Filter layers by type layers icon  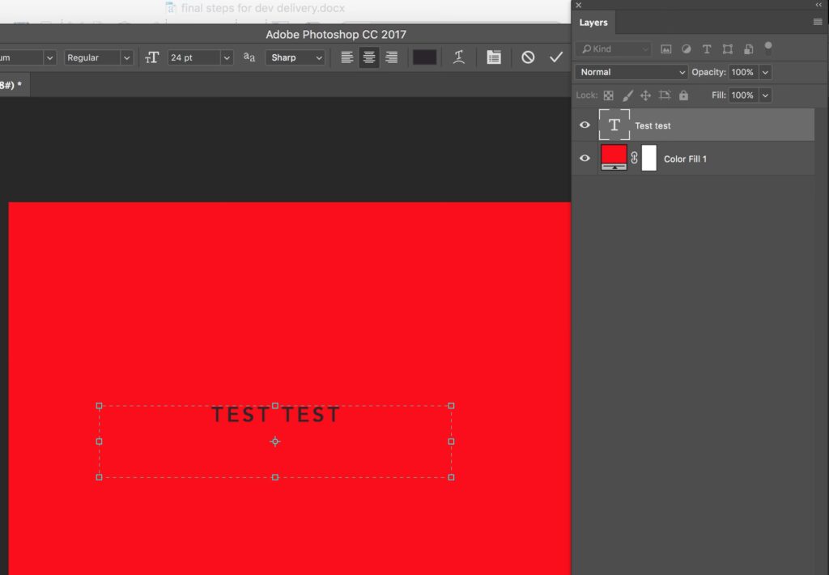click(707, 49)
